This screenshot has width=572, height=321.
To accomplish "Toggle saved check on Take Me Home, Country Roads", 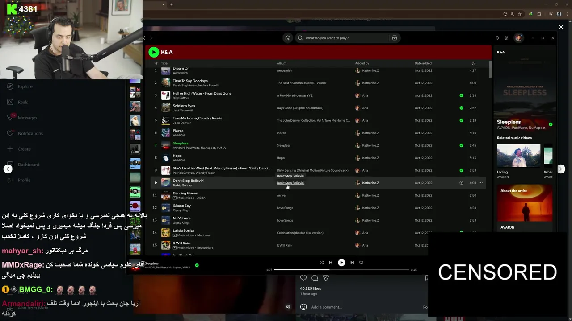I will (x=462, y=120).
